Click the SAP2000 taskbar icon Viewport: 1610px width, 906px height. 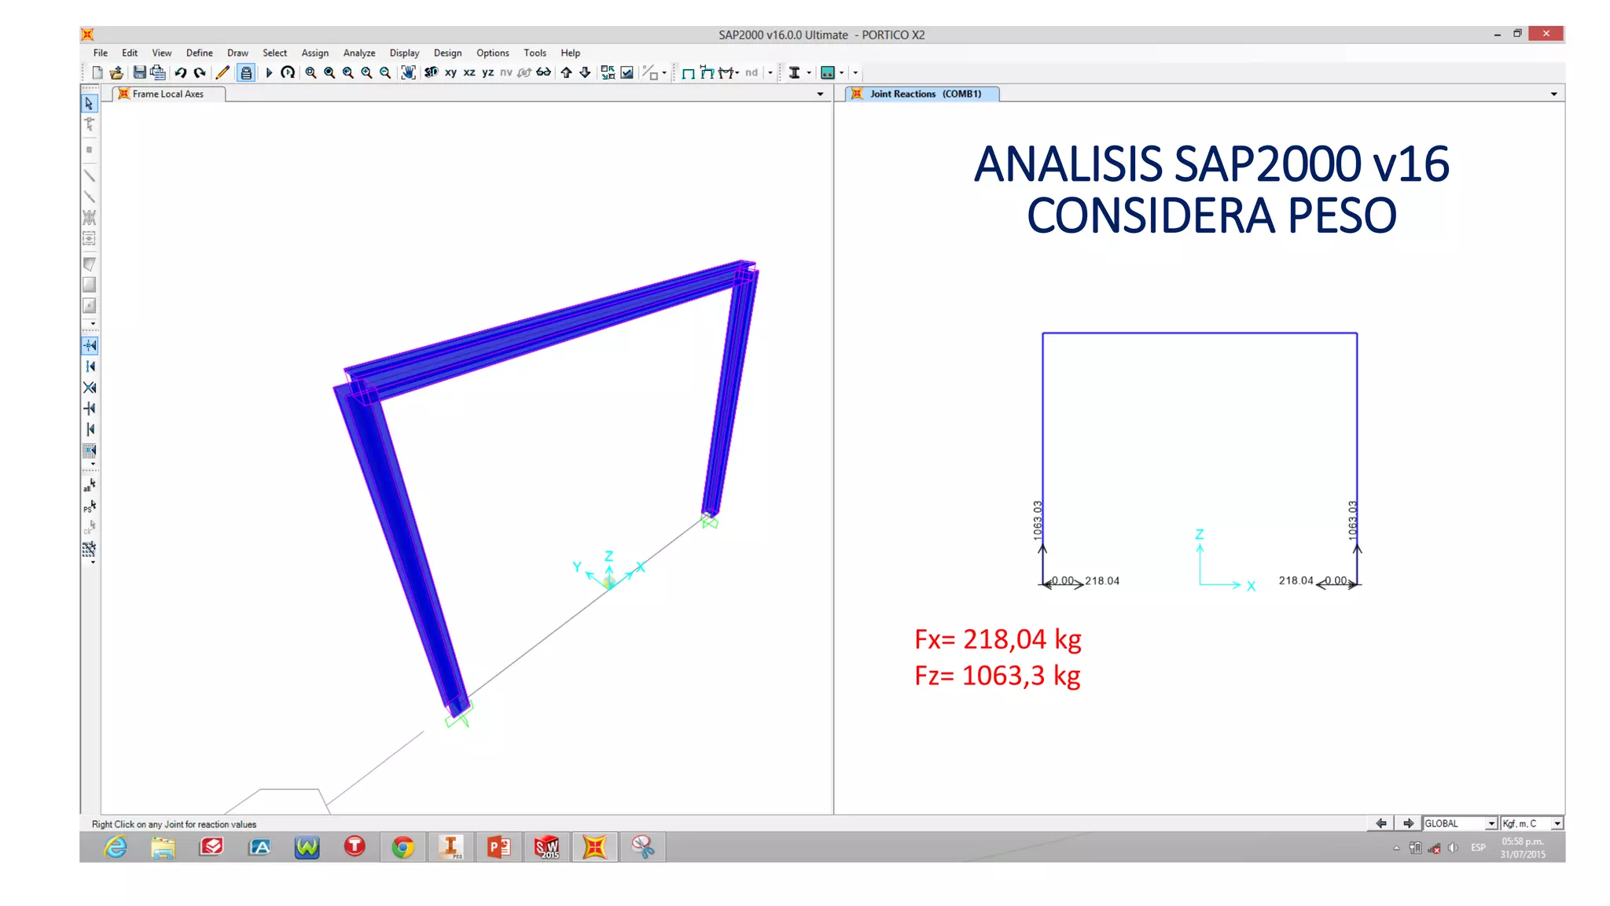(x=594, y=847)
